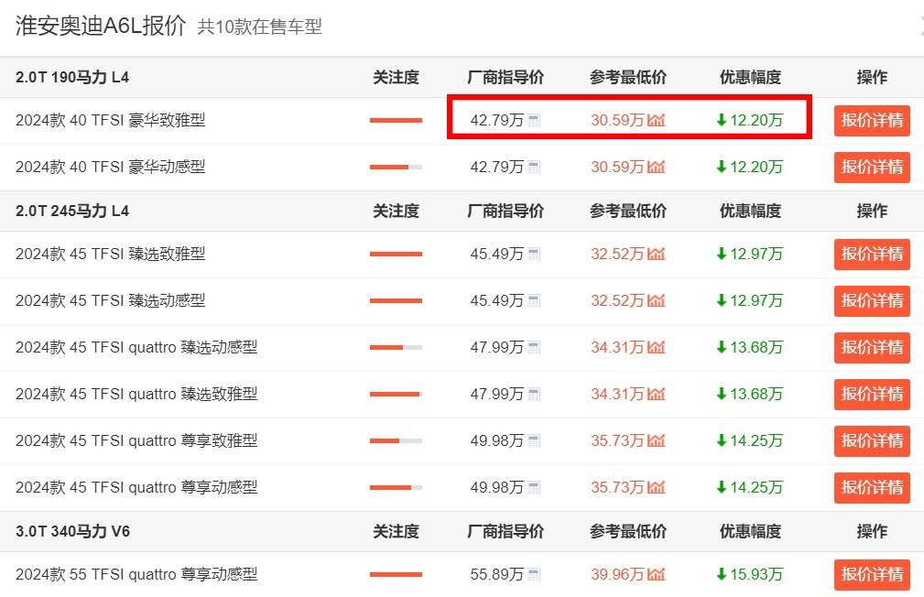Open 2024款 55 TFSI quattro 尊享动感型 link

click(x=136, y=574)
